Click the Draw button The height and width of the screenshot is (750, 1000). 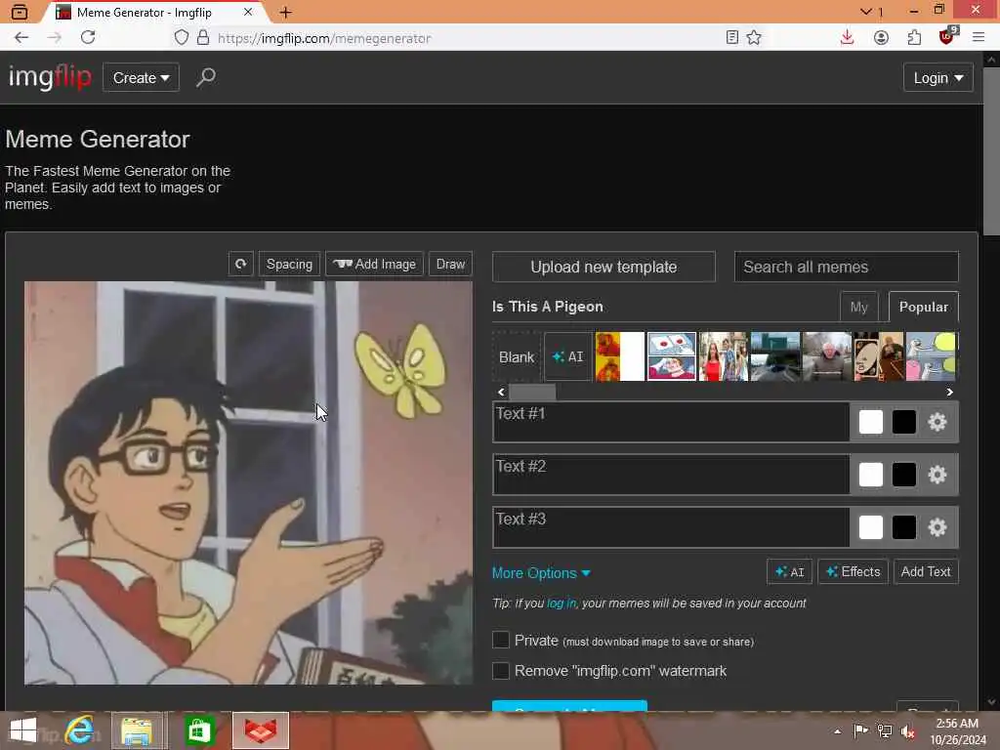click(x=450, y=264)
